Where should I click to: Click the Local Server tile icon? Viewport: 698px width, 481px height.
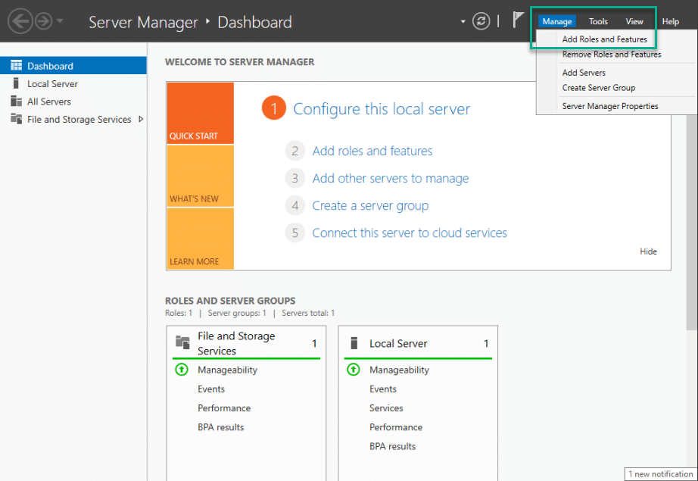click(354, 343)
